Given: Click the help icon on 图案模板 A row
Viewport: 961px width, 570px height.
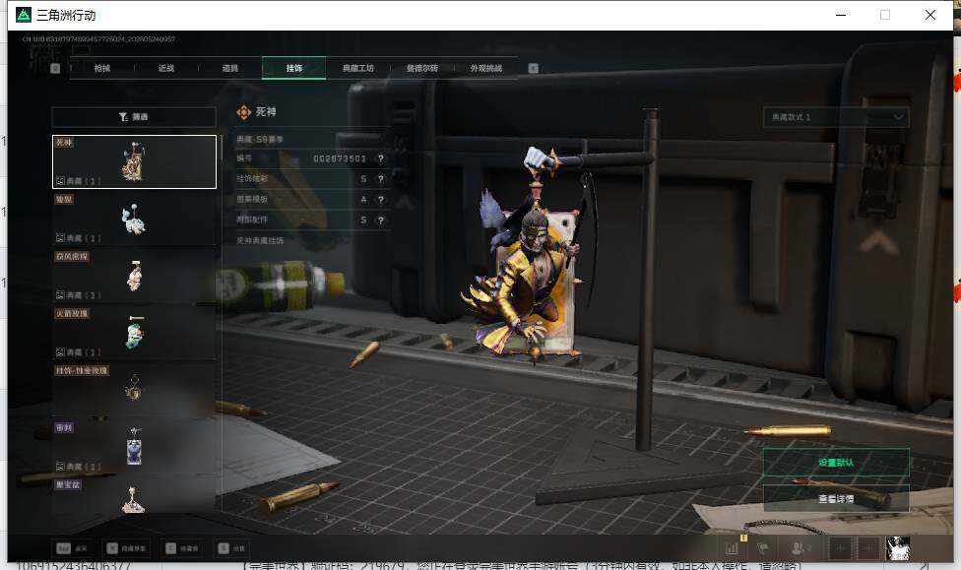Looking at the screenshot, I should pyautogui.click(x=381, y=199).
